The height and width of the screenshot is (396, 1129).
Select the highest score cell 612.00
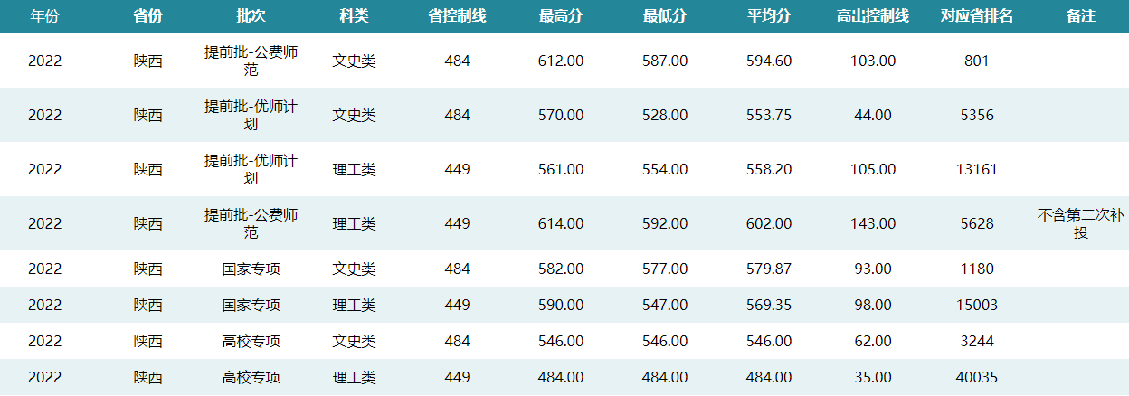tap(561, 61)
